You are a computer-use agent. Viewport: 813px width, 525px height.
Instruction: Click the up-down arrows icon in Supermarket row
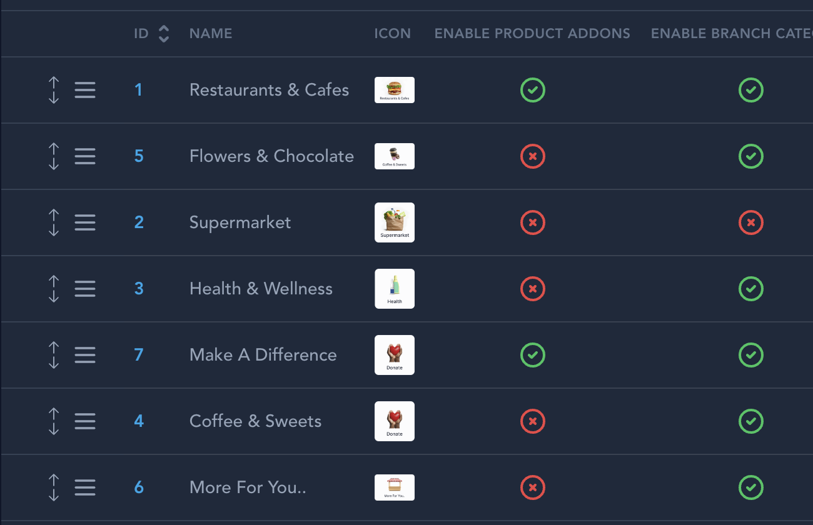tap(54, 222)
